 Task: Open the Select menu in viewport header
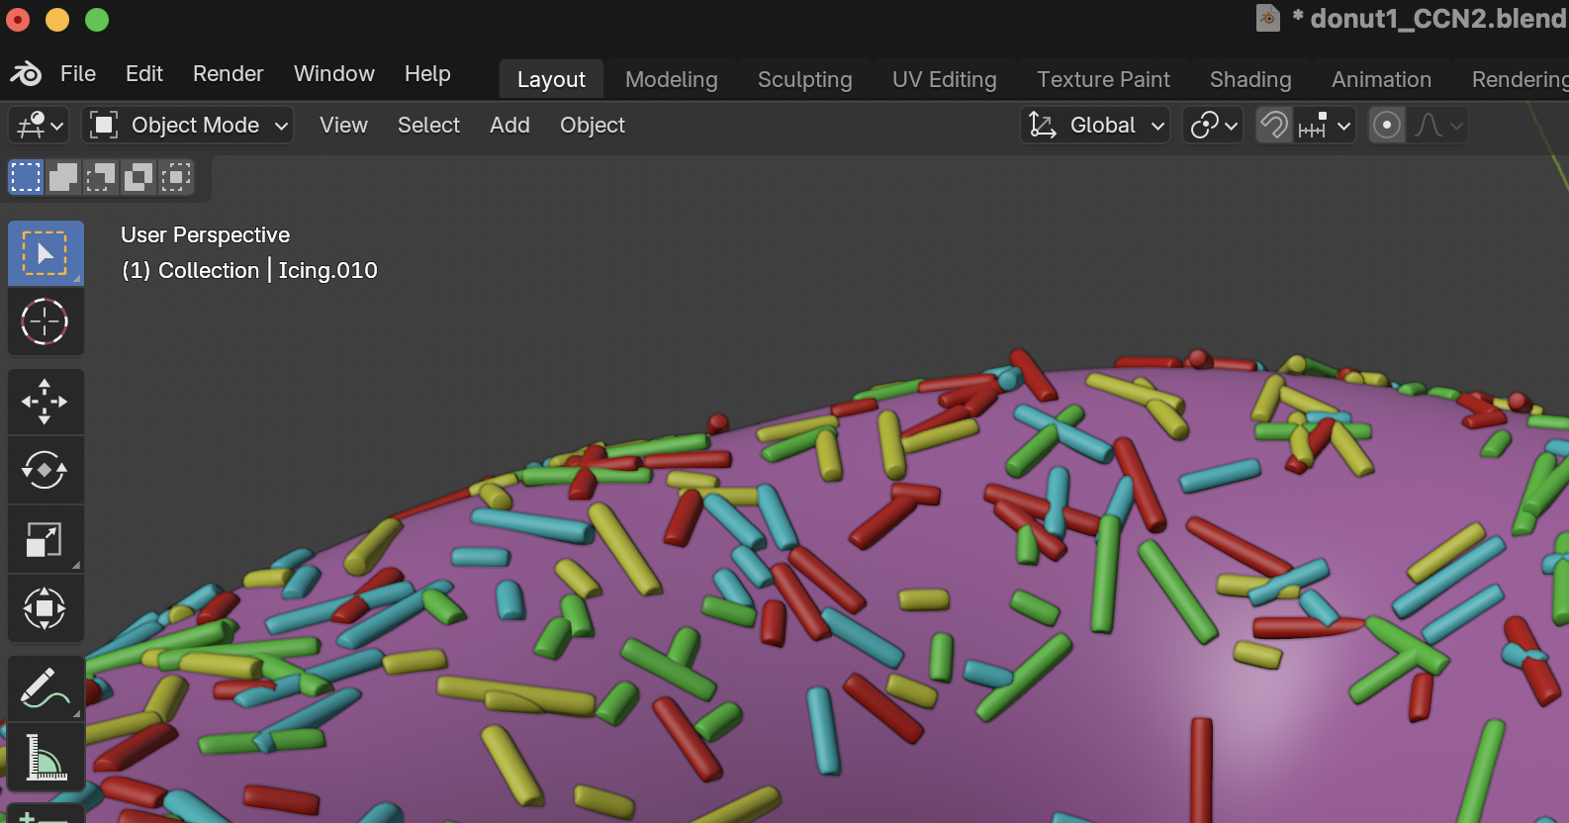click(x=428, y=126)
